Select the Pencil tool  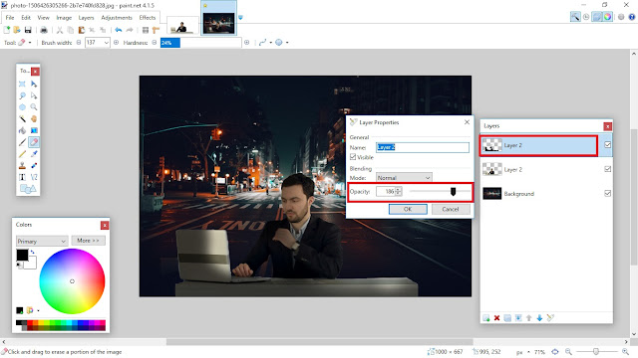(22, 154)
